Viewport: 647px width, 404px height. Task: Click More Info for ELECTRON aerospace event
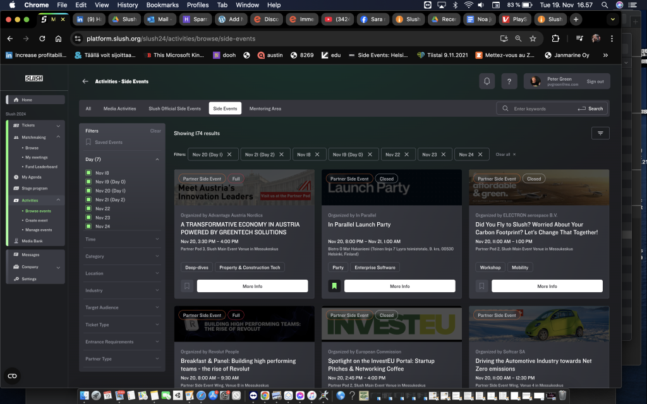[x=547, y=286]
